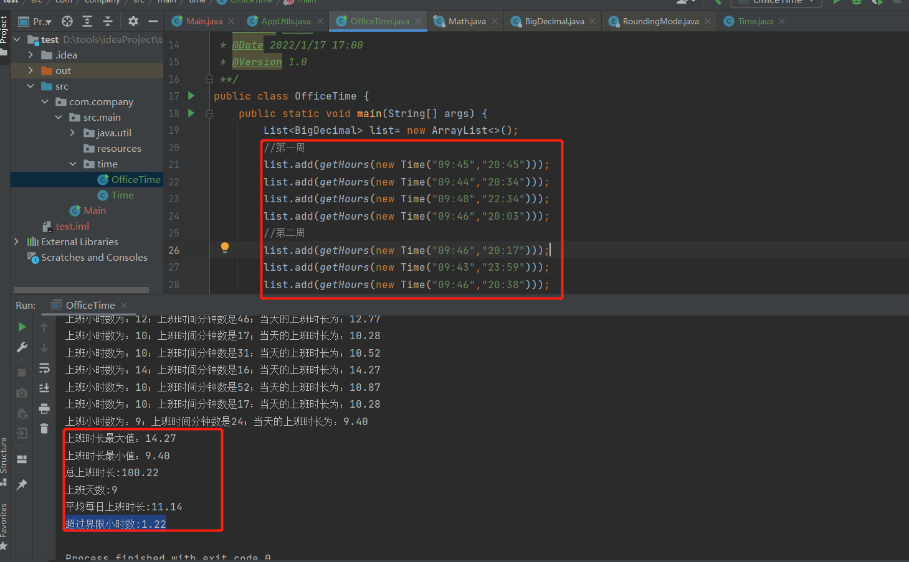
Task: Expand the .idea folder
Action: (31, 55)
